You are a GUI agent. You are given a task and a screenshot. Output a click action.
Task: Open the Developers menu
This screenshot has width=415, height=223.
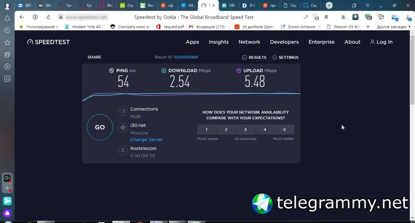(x=284, y=42)
